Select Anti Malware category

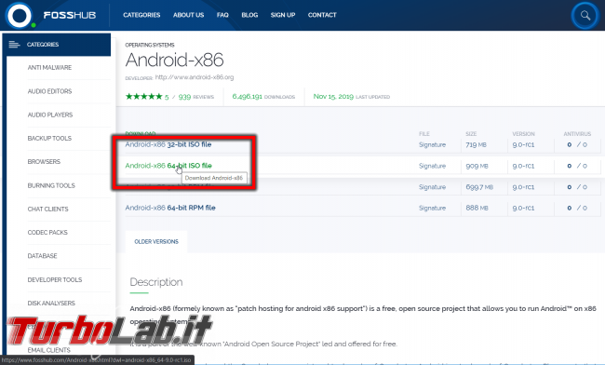pos(49,68)
